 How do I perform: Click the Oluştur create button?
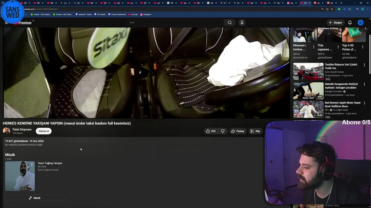[x=335, y=23]
